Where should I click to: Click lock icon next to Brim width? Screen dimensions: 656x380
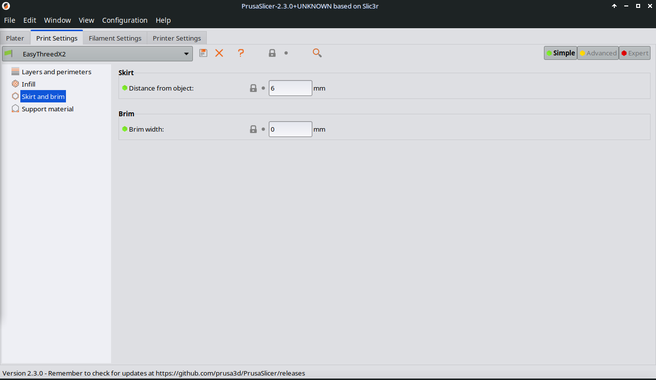click(253, 129)
